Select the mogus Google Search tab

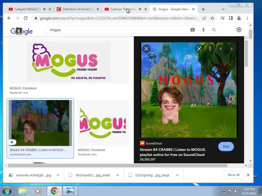point(174,9)
